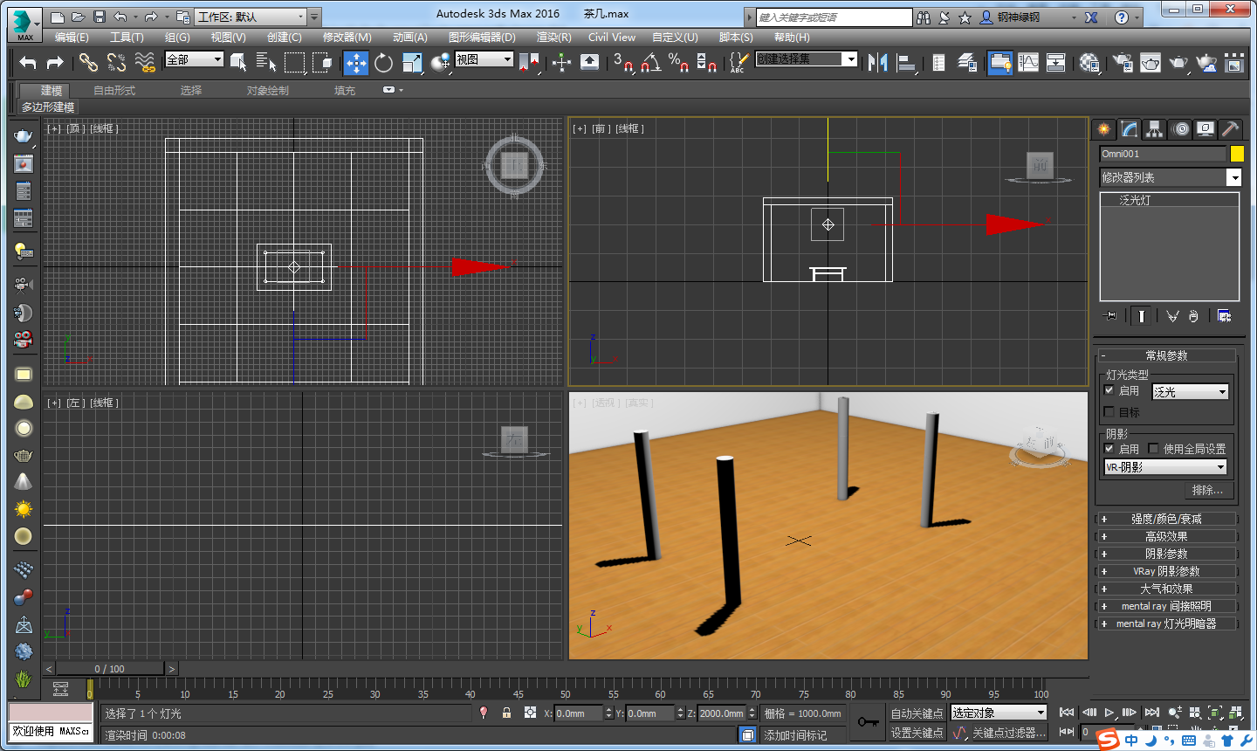Viewport: 1257px width, 751px height.
Task: Switch to the Utilities hammer panel
Action: [x=1230, y=129]
